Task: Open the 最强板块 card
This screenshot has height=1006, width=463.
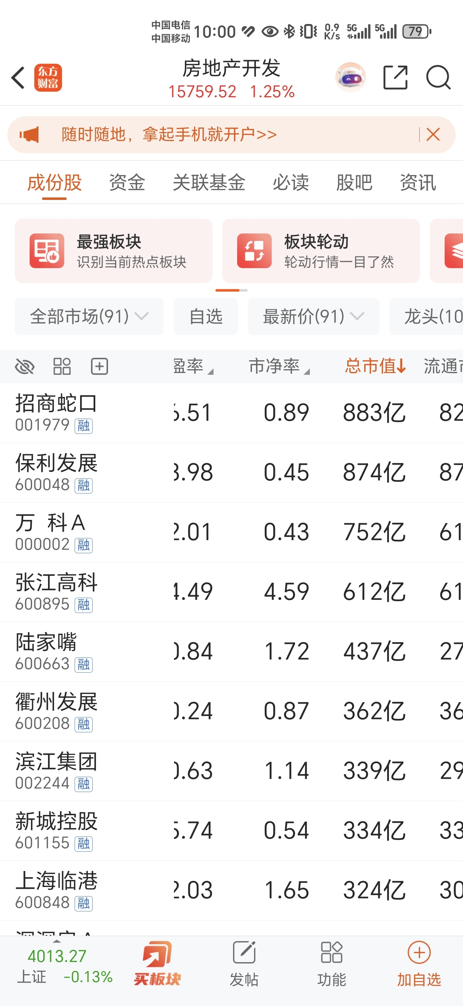Action: [x=114, y=251]
